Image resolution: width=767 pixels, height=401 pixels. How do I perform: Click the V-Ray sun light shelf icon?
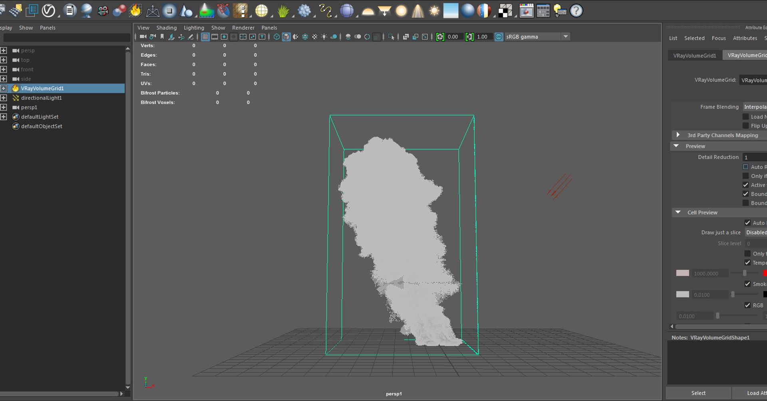(x=434, y=11)
